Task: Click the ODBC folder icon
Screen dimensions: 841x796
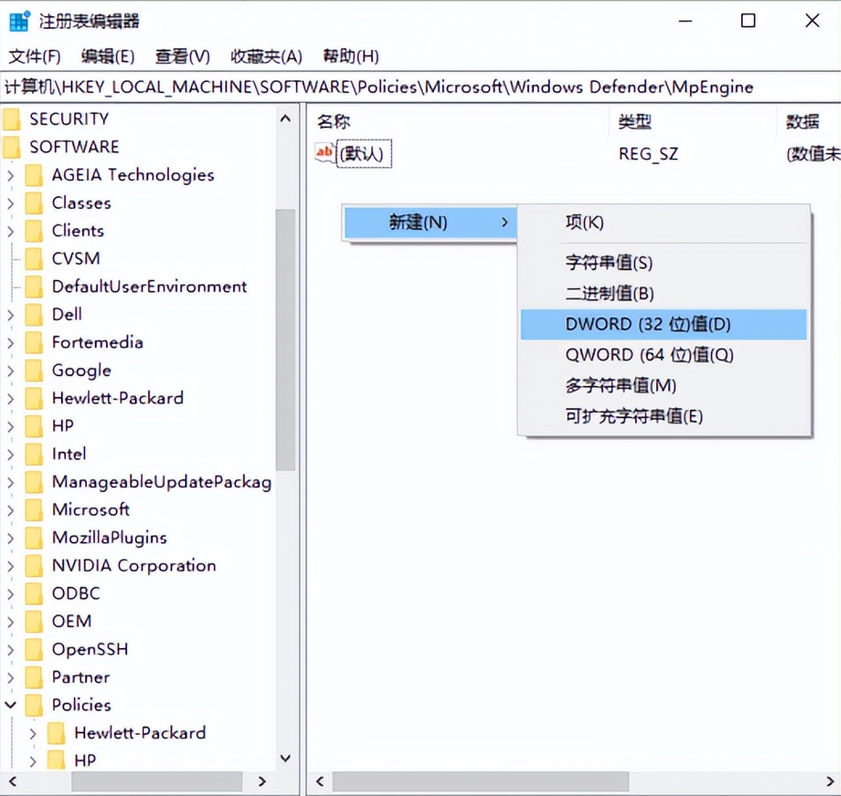Action: coord(34,593)
